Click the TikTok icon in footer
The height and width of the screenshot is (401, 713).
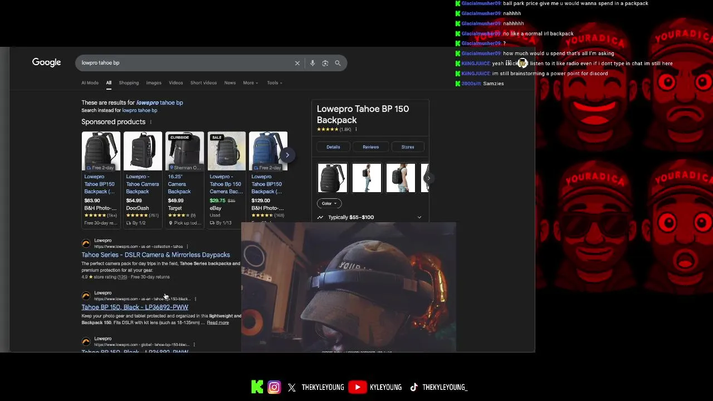tap(414, 387)
